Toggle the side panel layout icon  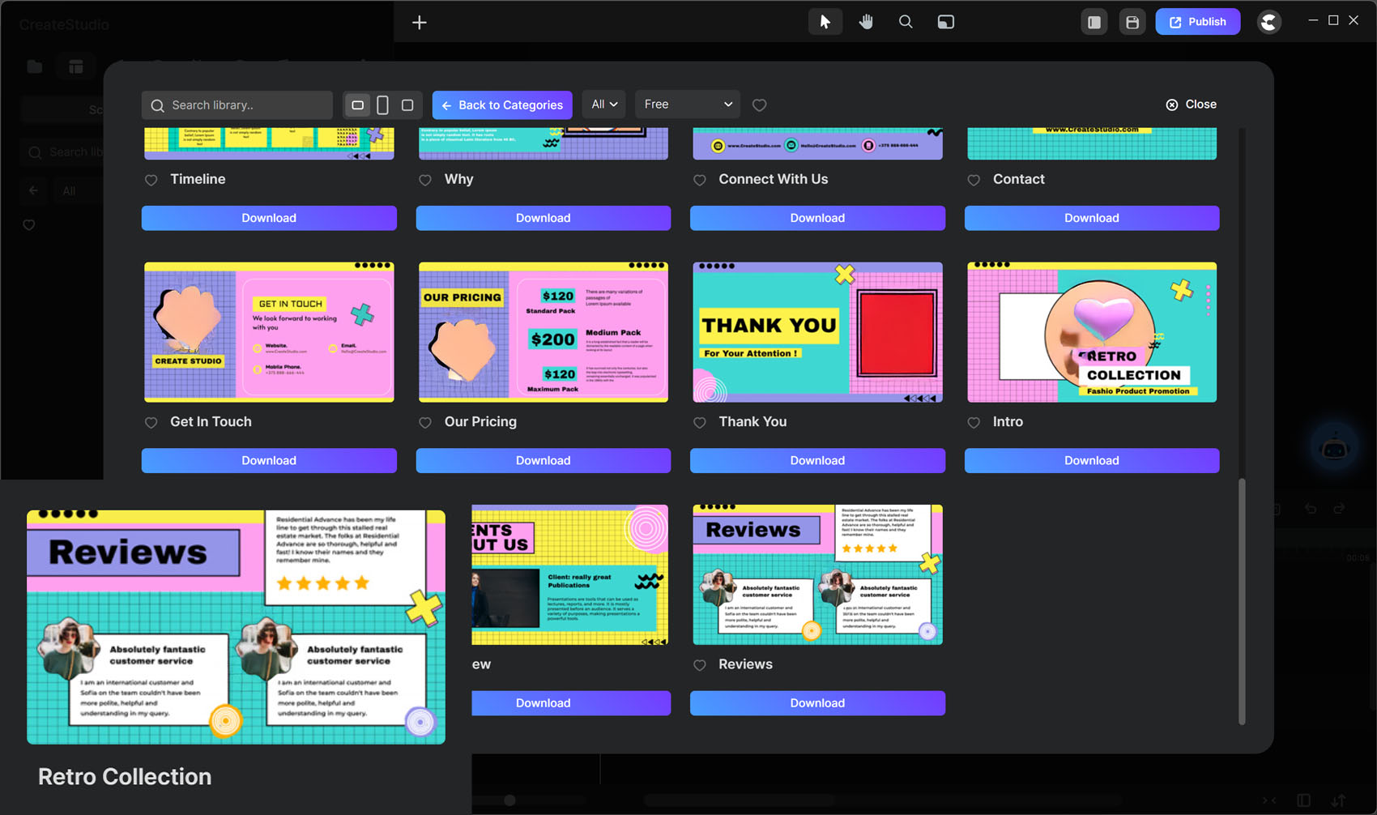coord(1094,22)
